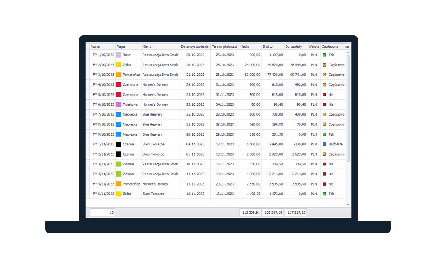Click the scroll up arrow of the table
The image size is (437, 267).
(x=348, y=52)
